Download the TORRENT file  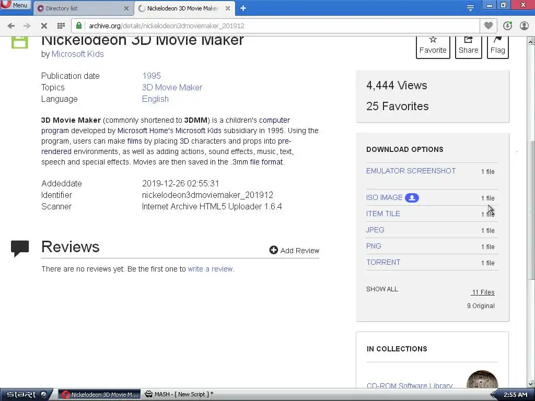383,262
